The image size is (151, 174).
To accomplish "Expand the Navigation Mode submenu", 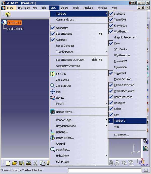I will pos(79,126).
